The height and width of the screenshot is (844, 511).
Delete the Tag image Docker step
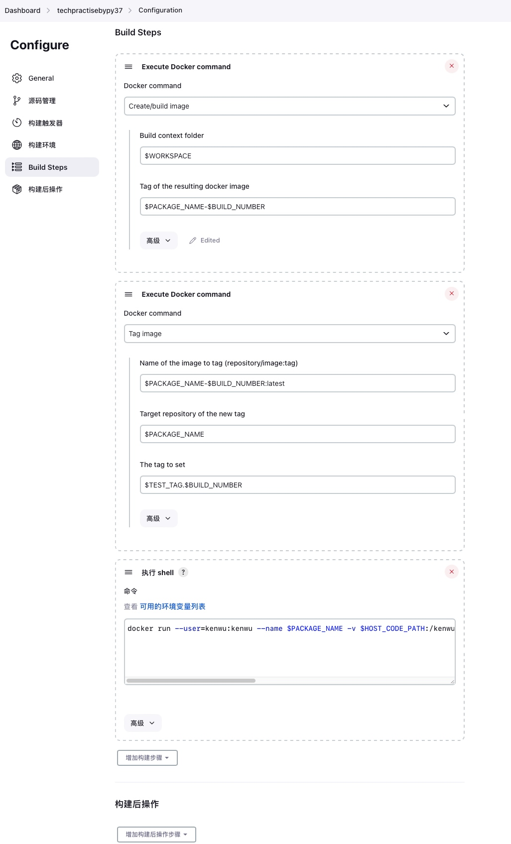[x=451, y=294]
